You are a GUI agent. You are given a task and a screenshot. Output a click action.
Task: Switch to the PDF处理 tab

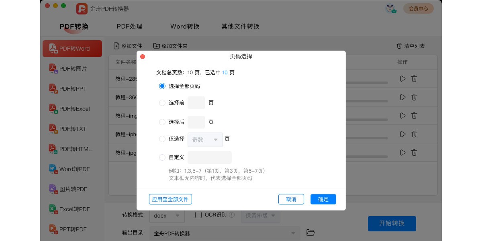[129, 27]
